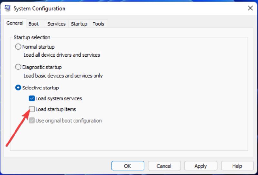
Task: Click the System Configuration title bar text
Action: click(39, 9)
